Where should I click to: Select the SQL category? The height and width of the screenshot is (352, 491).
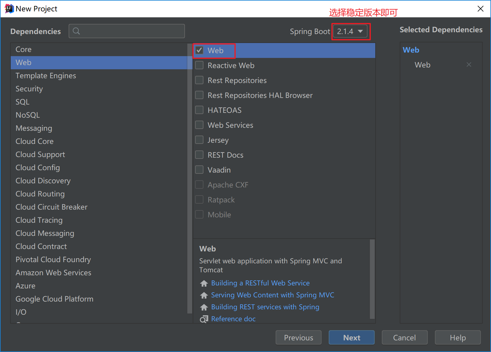(x=99, y=102)
